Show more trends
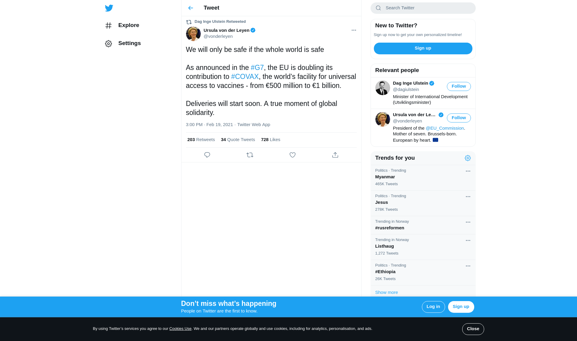Image resolution: width=577 pixels, height=341 pixels. (386, 292)
